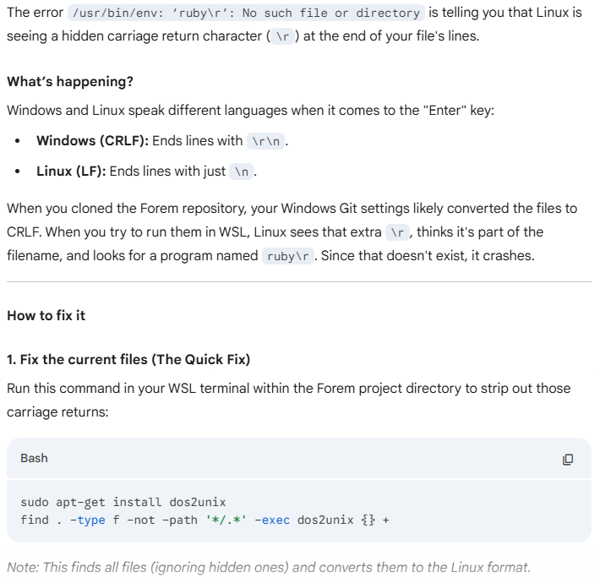Select the error message inline code

click(246, 13)
